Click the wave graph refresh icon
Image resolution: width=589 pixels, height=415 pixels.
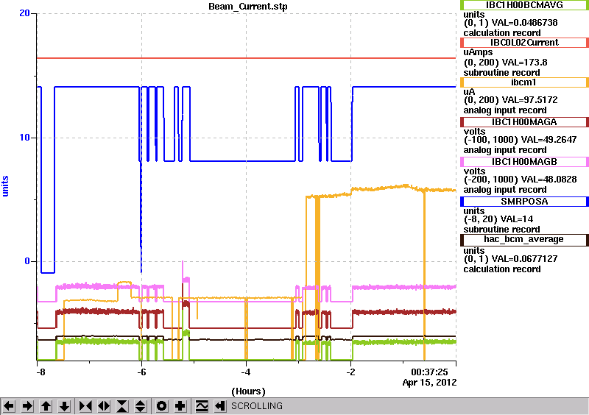pyautogui.click(x=202, y=406)
